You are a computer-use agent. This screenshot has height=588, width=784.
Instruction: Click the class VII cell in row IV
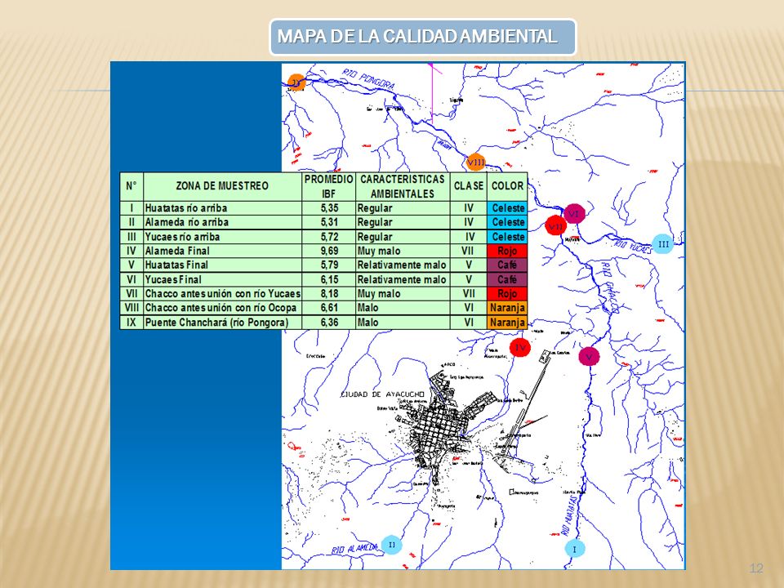(x=469, y=251)
